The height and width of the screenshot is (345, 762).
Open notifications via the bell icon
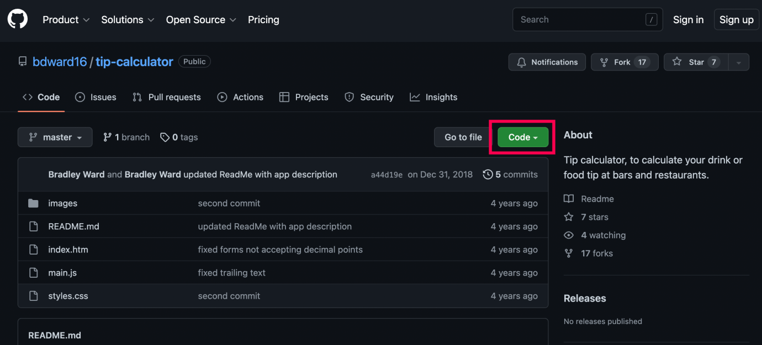click(521, 62)
